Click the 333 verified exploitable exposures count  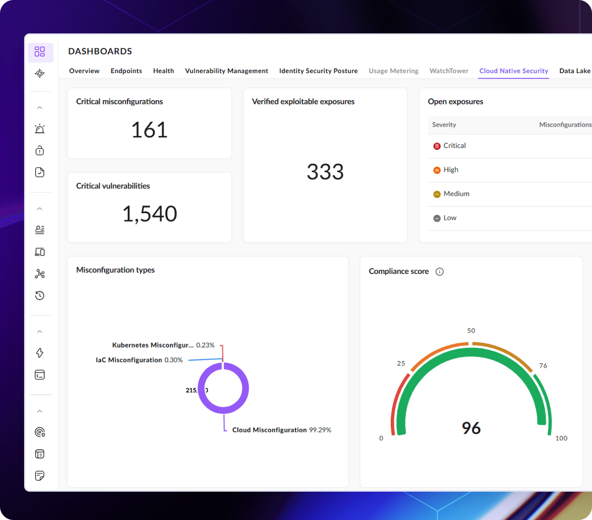point(325,172)
